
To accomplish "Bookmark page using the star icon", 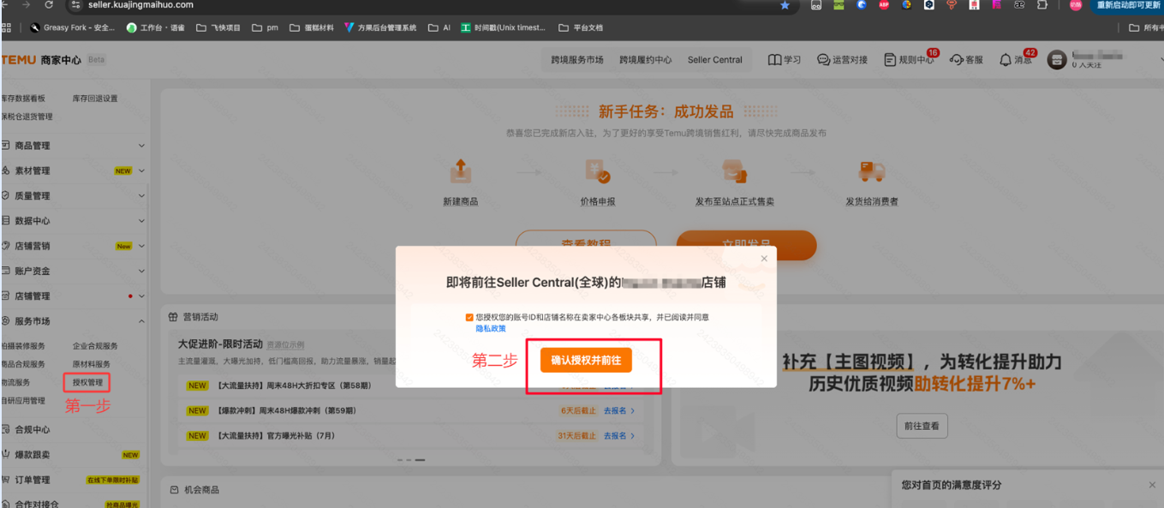I will click(x=785, y=5).
